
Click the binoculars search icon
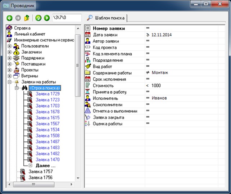pyautogui.click(x=24, y=88)
